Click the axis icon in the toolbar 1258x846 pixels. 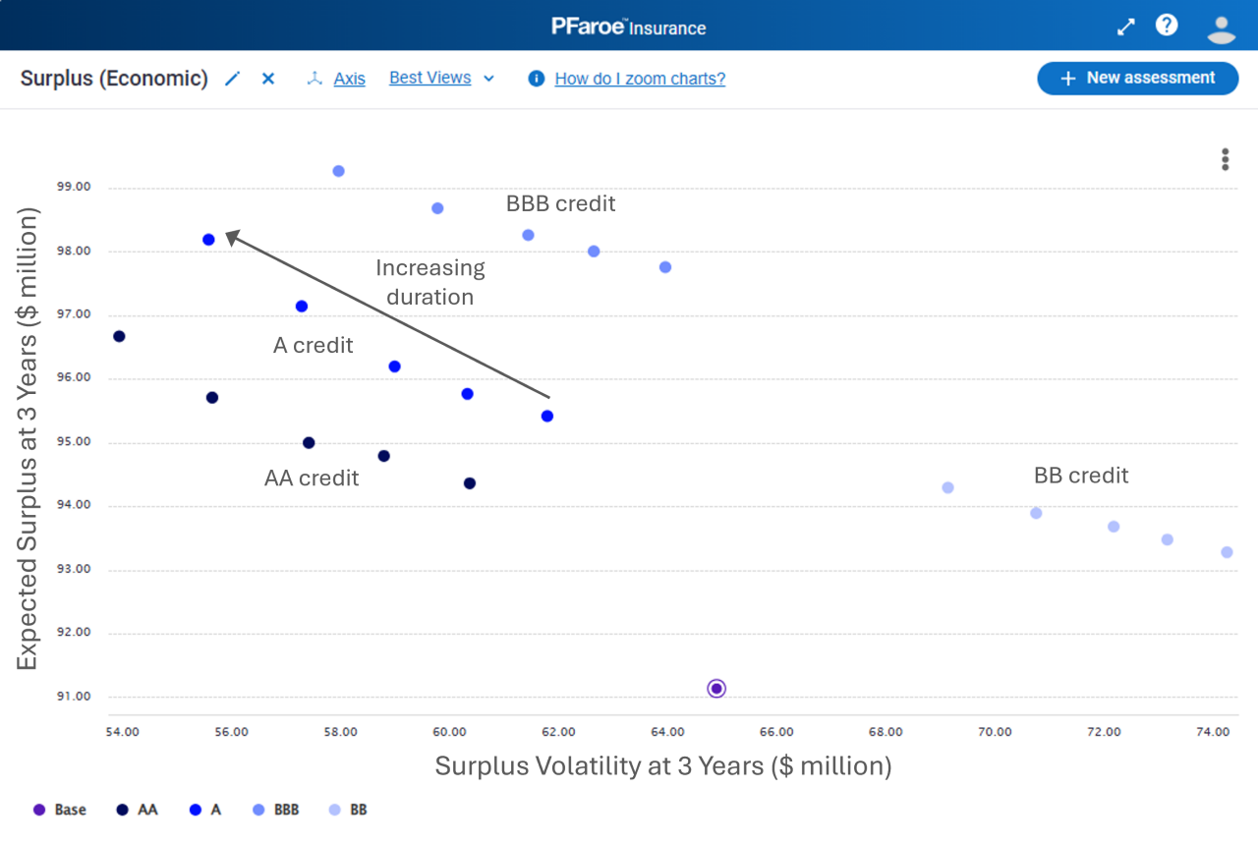pyautogui.click(x=314, y=79)
